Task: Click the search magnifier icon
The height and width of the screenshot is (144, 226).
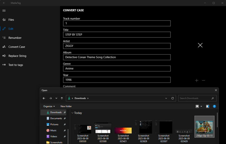Action: pyautogui.click(x=213, y=98)
